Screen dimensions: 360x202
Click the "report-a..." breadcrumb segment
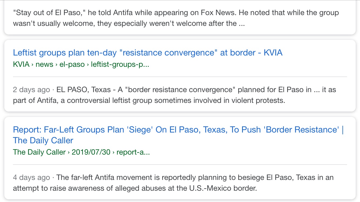[133, 152]
